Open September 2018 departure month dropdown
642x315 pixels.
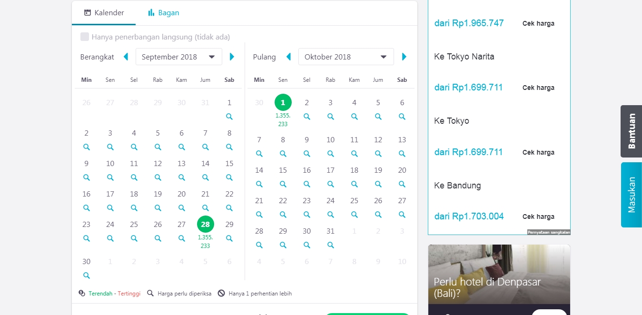tap(178, 57)
